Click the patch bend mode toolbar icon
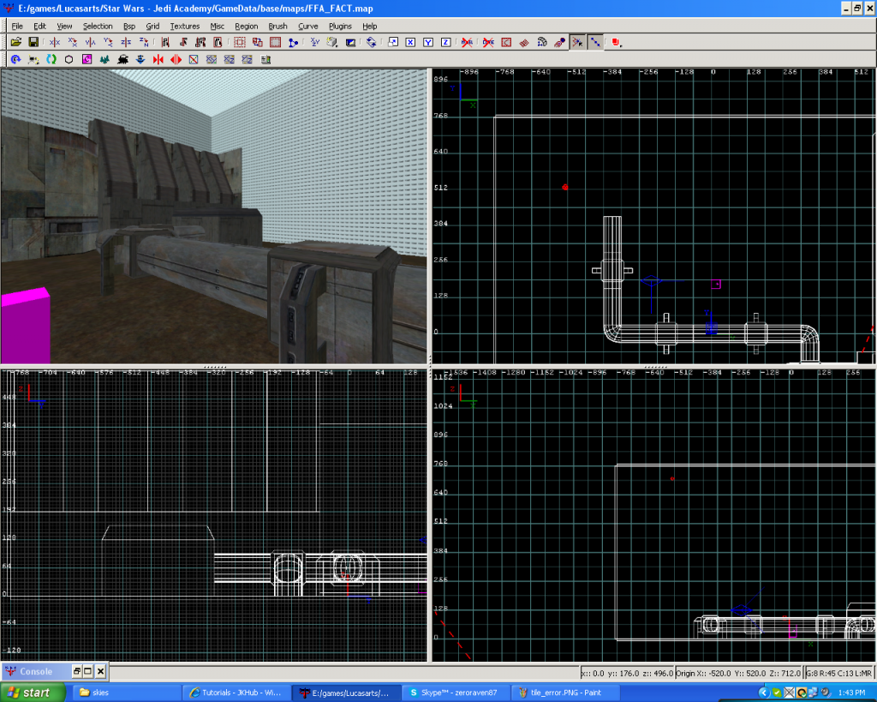Image resolution: width=877 pixels, height=702 pixels. click(x=542, y=42)
